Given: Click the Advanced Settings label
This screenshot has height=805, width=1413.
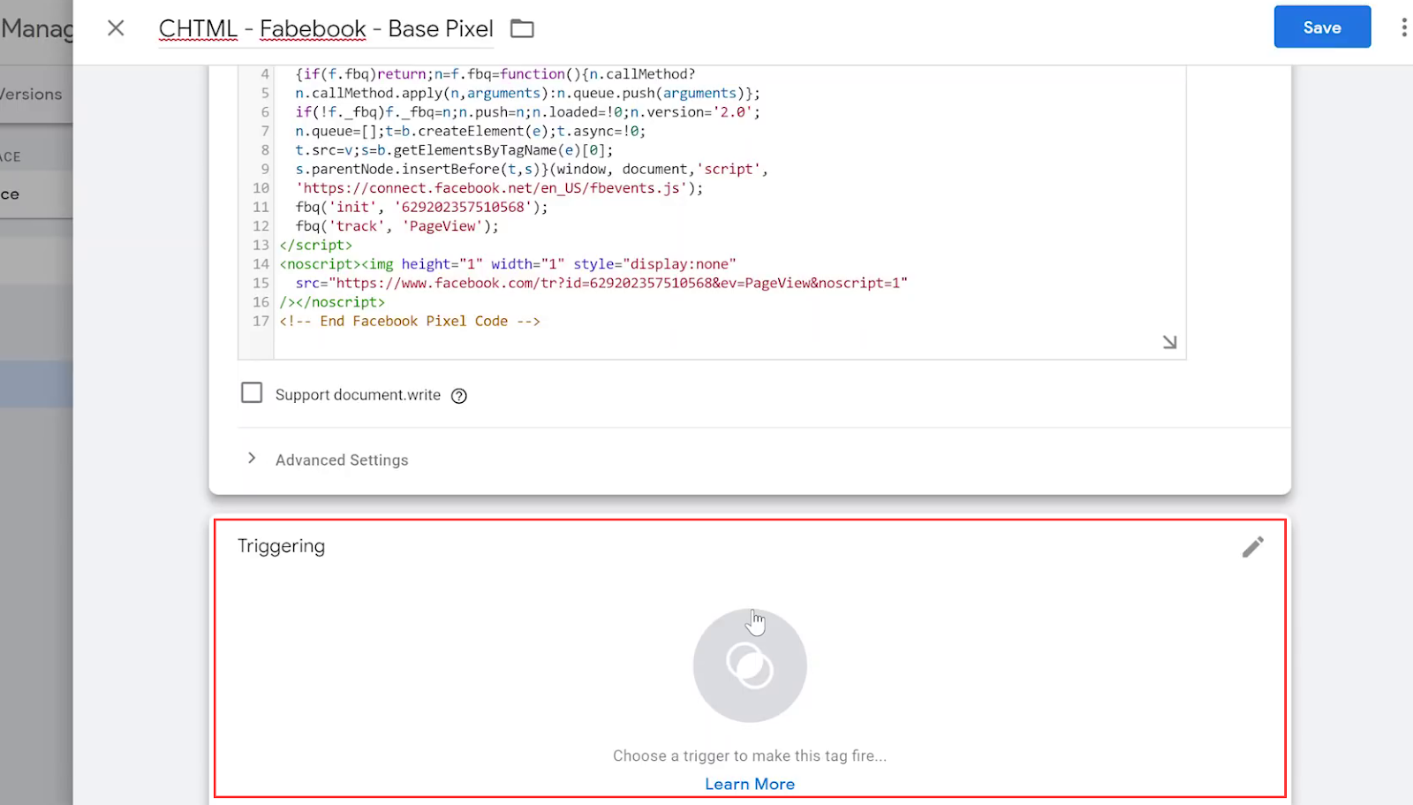Looking at the screenshot, I should tap(342, 460).
